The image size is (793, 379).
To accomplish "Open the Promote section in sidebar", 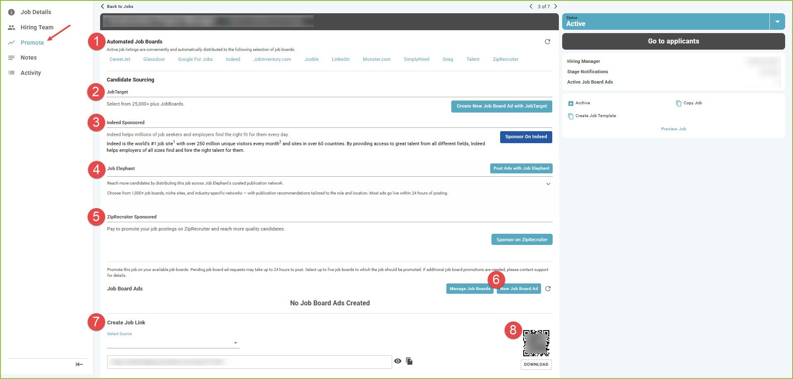I will point(32,43).
